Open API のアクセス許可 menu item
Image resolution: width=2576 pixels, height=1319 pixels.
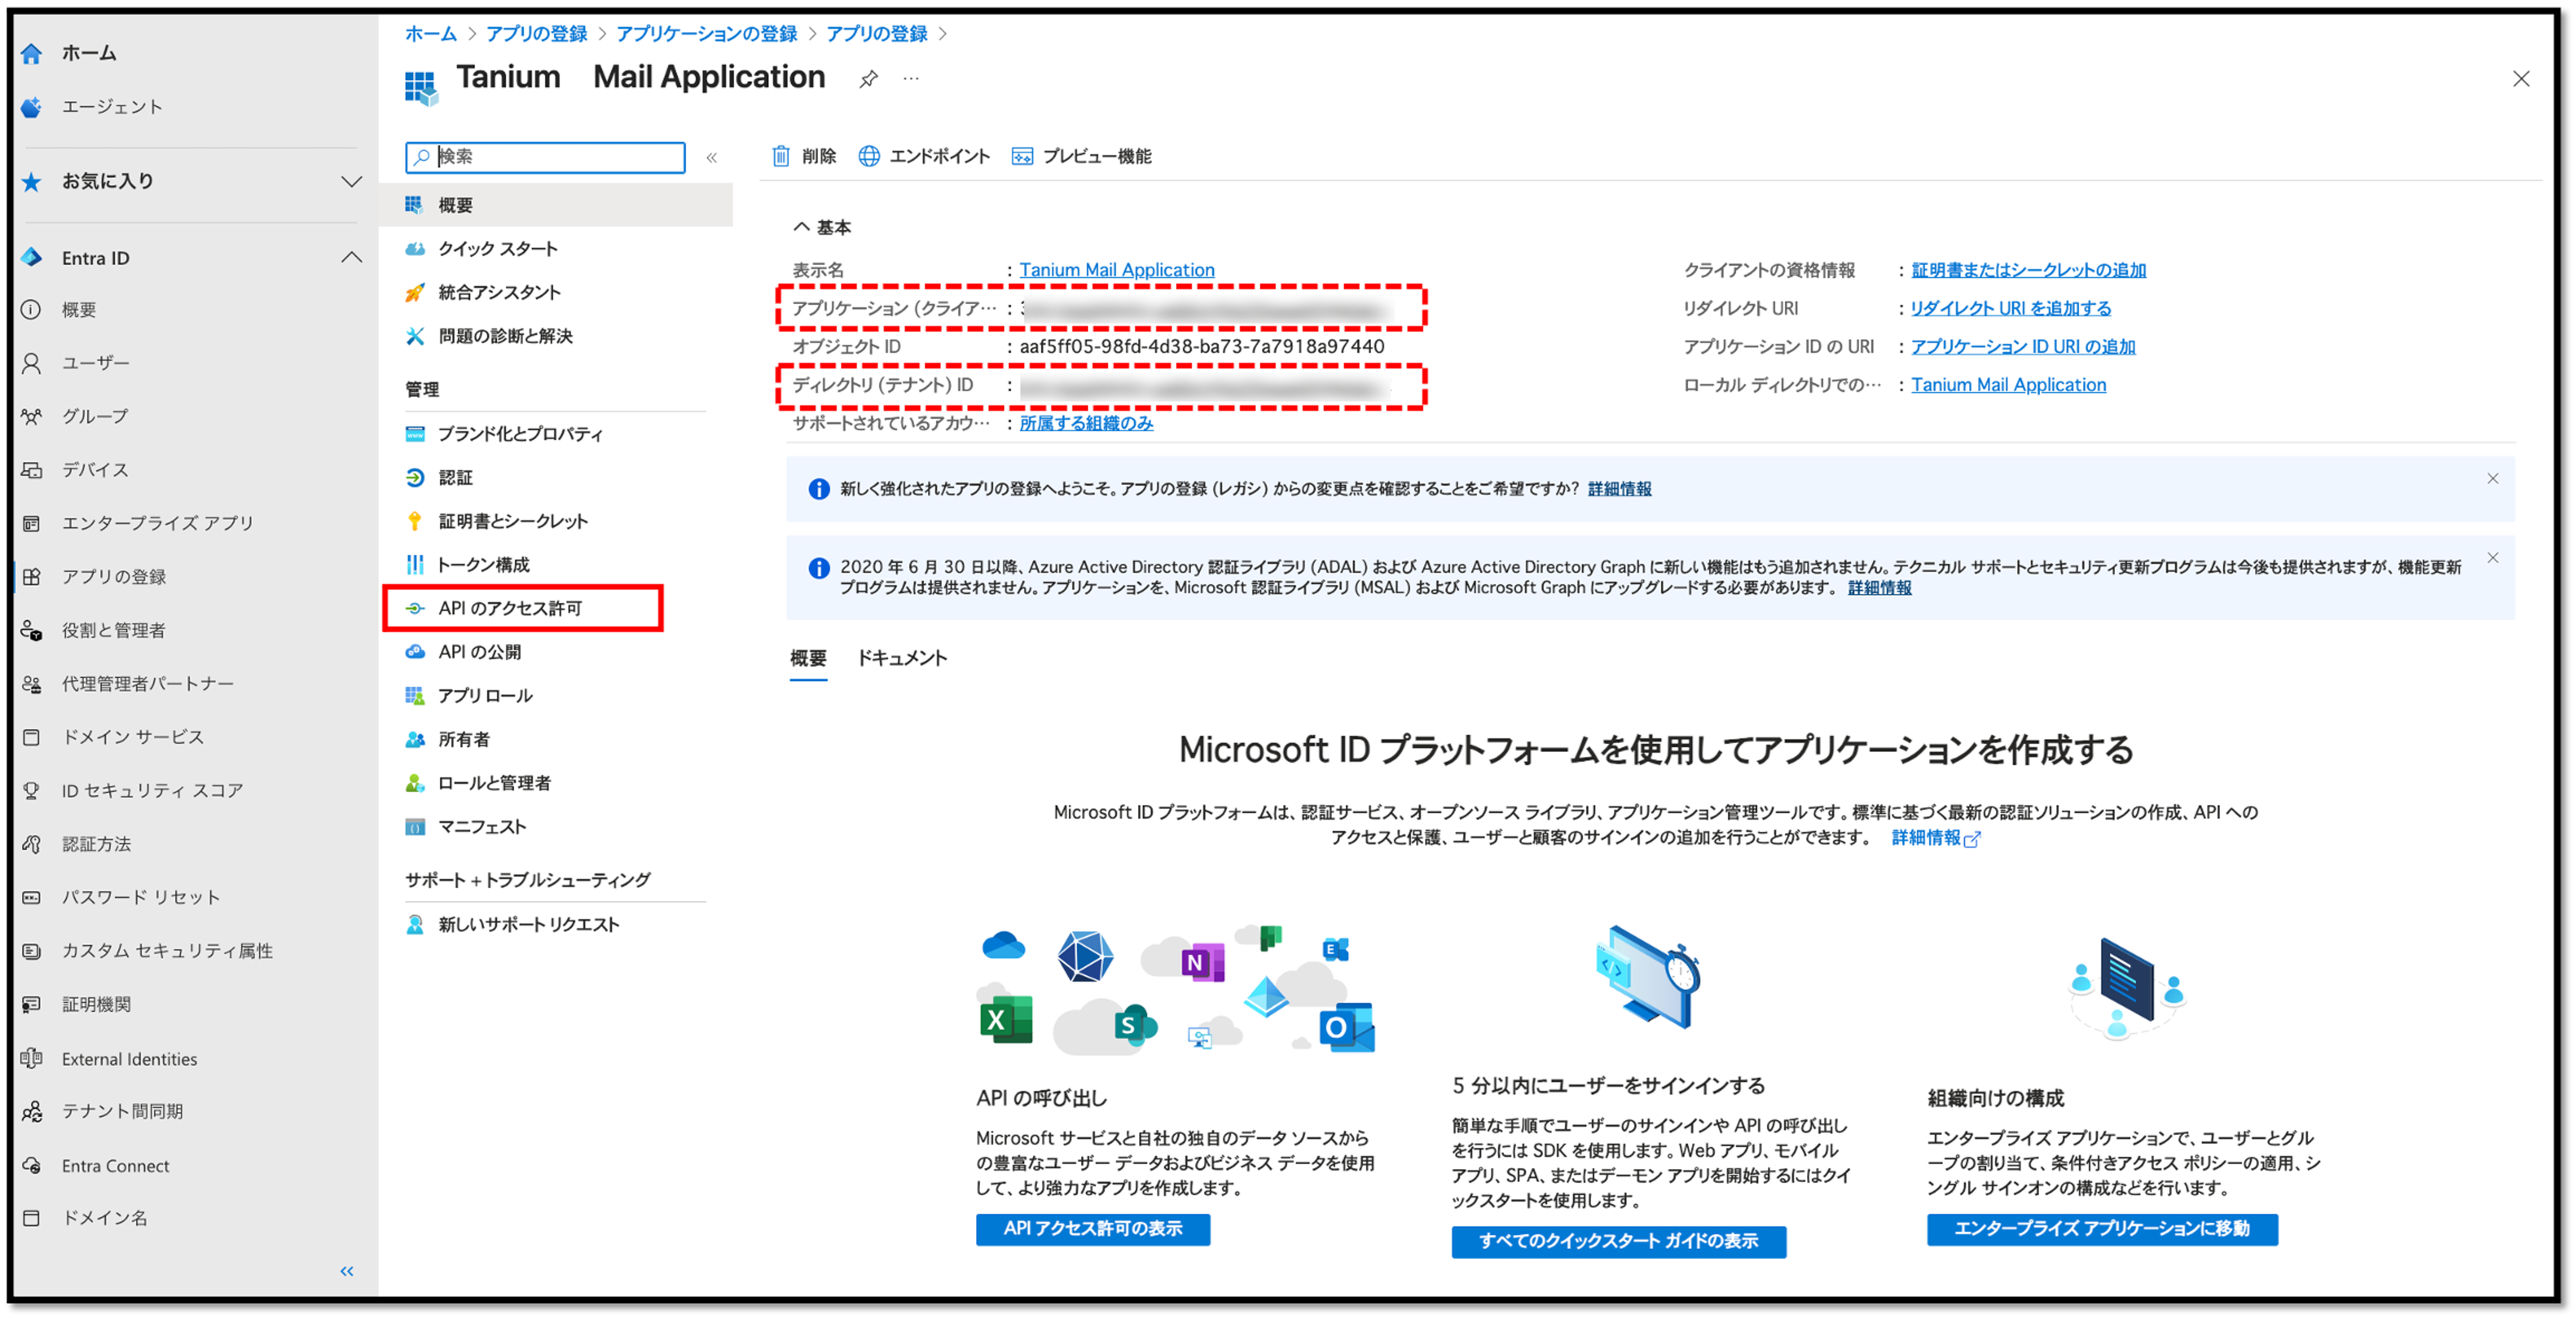coord(510,608)
